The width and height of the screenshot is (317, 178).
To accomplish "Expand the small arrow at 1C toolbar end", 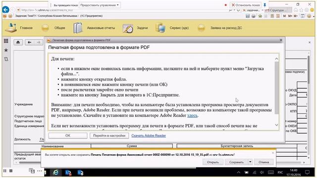I will (314, 16).
